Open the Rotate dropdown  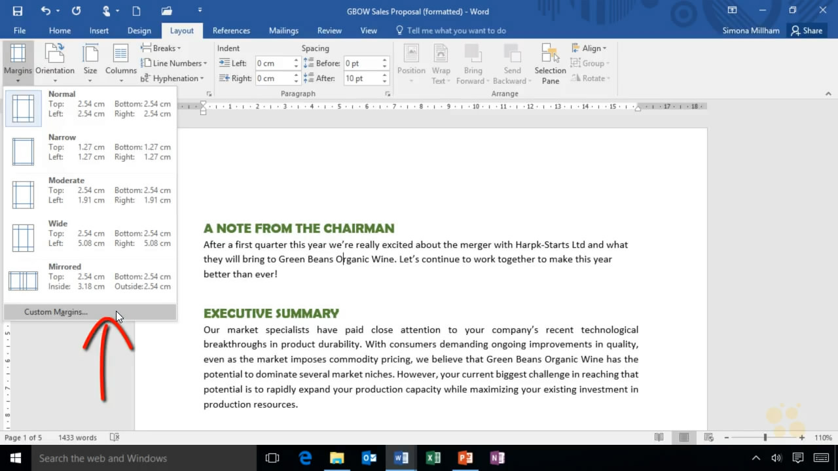(x=591, y=78)
